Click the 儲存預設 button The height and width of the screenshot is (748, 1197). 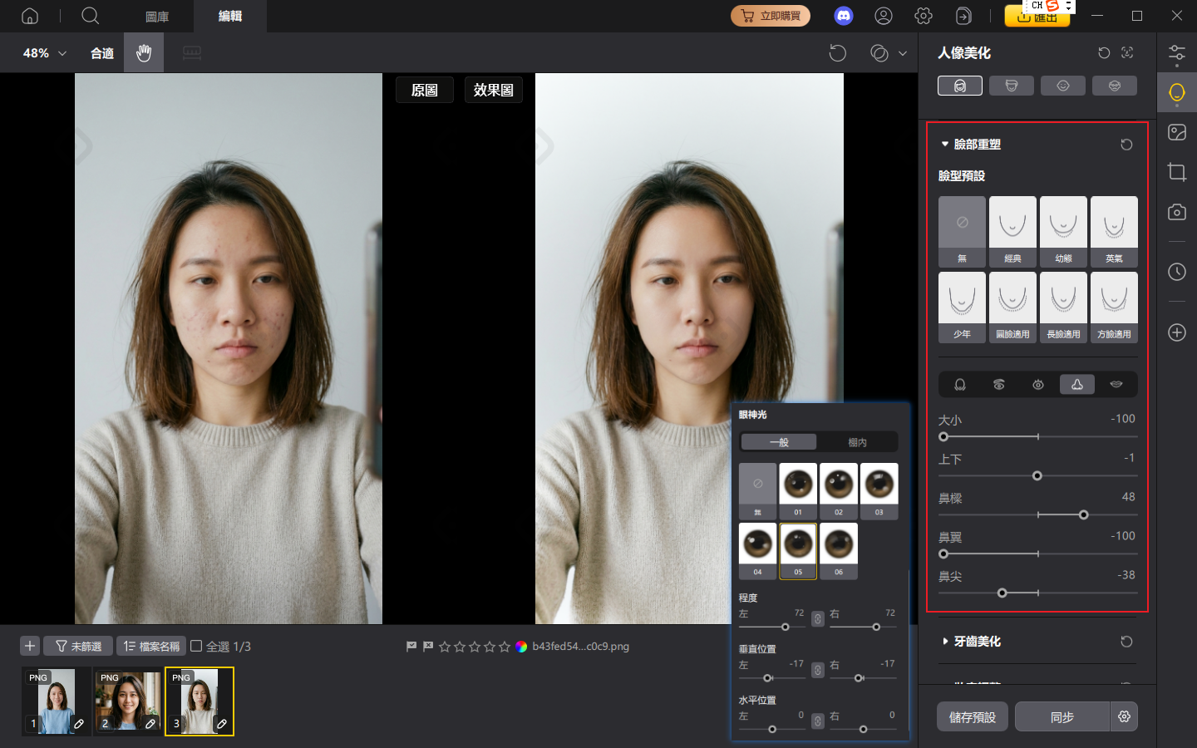tap(972, 716)
